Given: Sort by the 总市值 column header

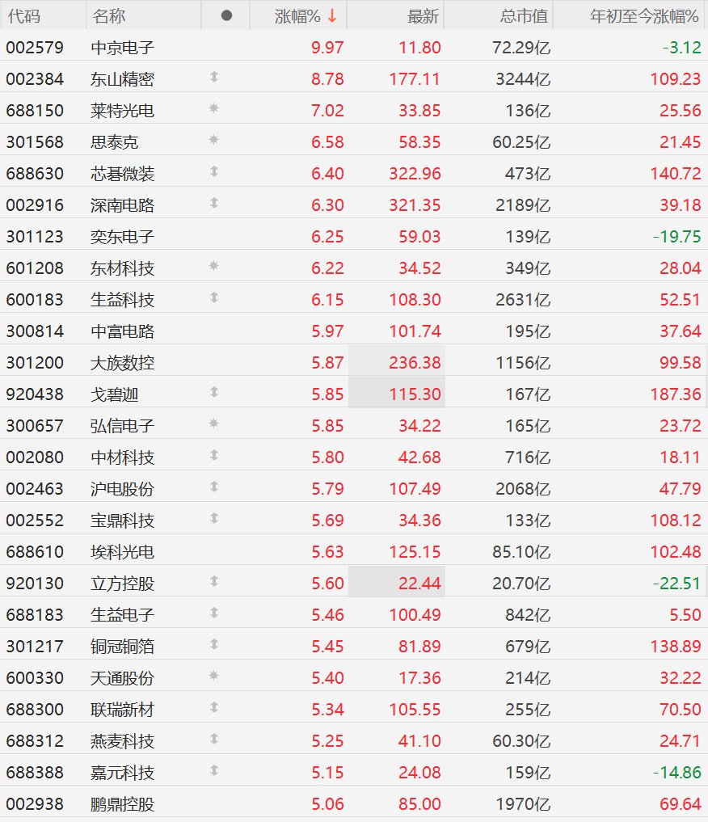Looking at the screenshot, I should point(524,16).
